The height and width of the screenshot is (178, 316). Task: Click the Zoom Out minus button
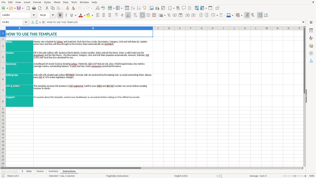pyautogui.click(x=285, y=176)
